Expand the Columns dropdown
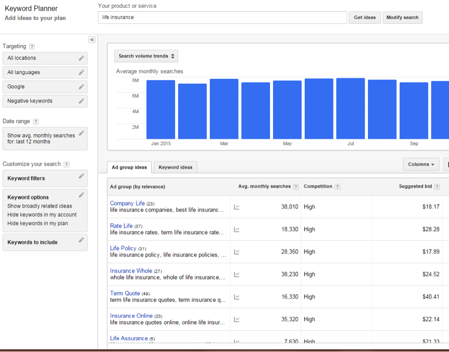 click(421, 164)
